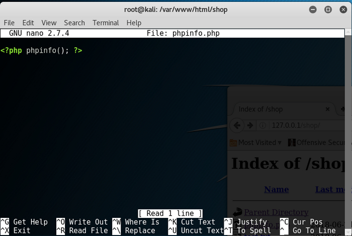
Task: Click the ^U Uncut Text shortcut
Action: click(x=196, y=230)
